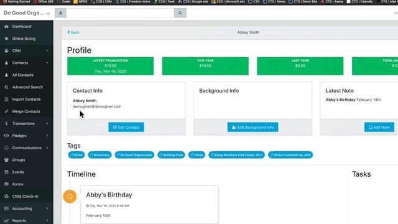Click the Reports chart icon

click(x=6, y=221)
